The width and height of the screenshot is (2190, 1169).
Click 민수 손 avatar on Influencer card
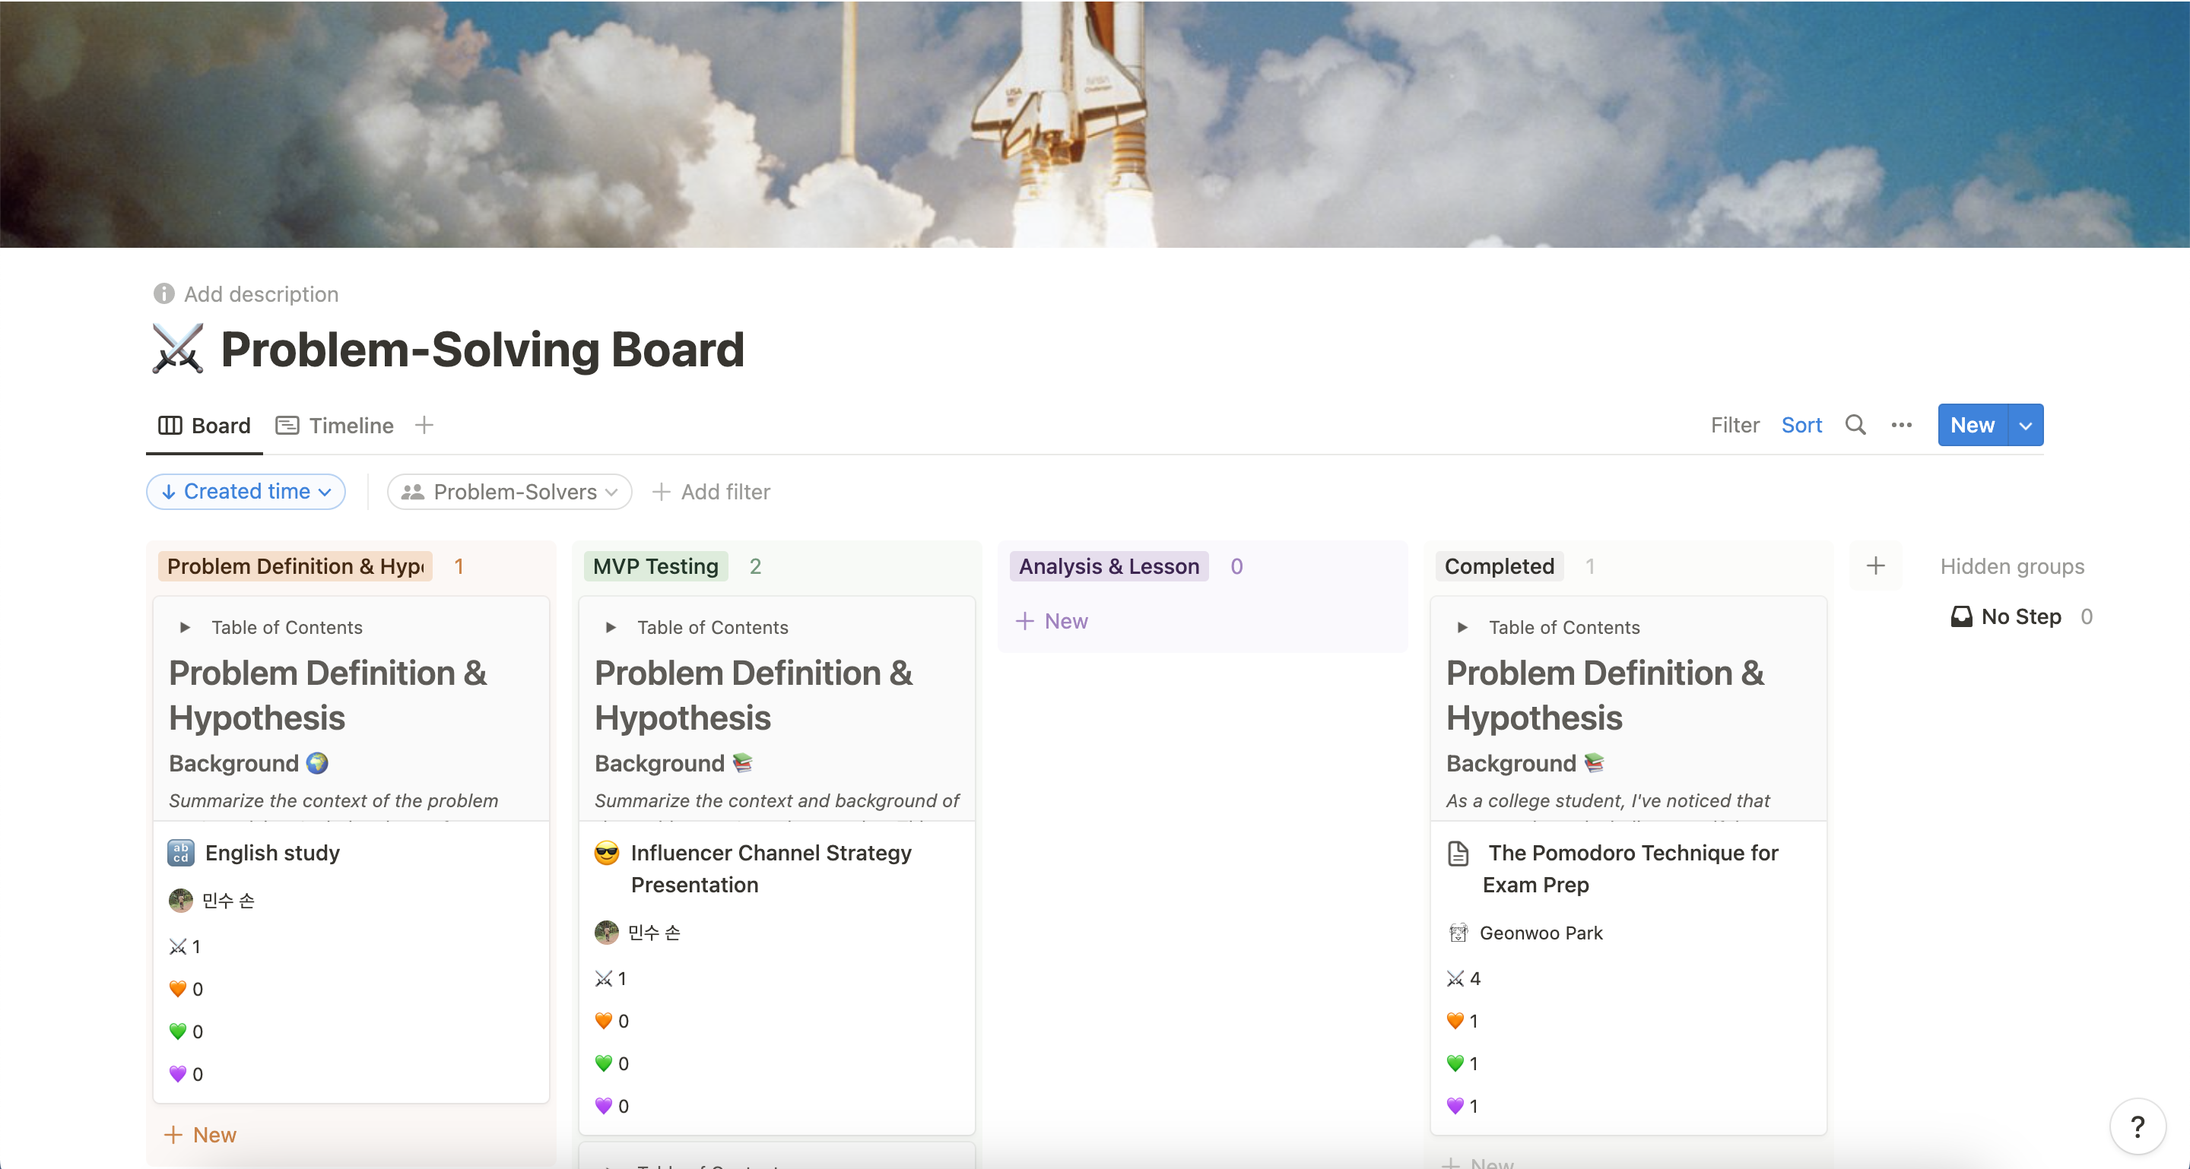click(x=607, y=933)
